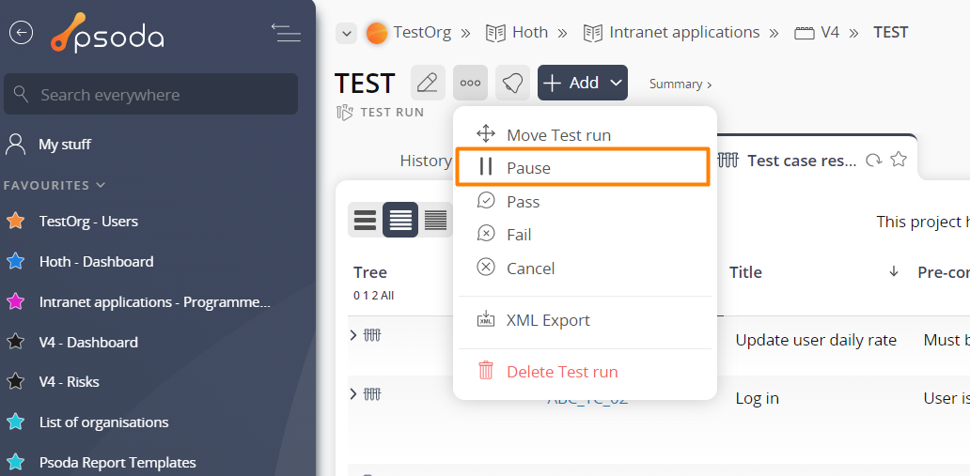970x476 pixels.
Task: Click magenta star beside Intranet applications
Action: click(x=15, y=301)
